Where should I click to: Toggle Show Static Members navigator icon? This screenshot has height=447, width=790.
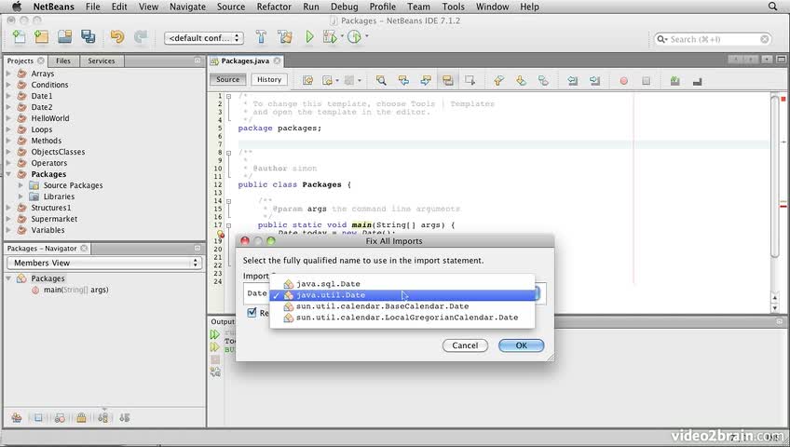(60, 417)
